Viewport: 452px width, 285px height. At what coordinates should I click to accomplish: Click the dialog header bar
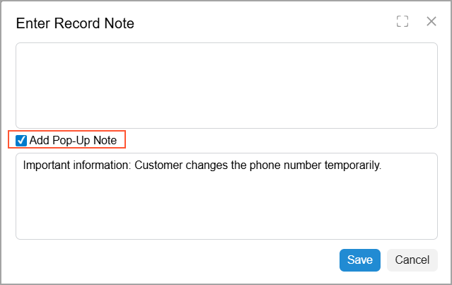coord(248,23)
